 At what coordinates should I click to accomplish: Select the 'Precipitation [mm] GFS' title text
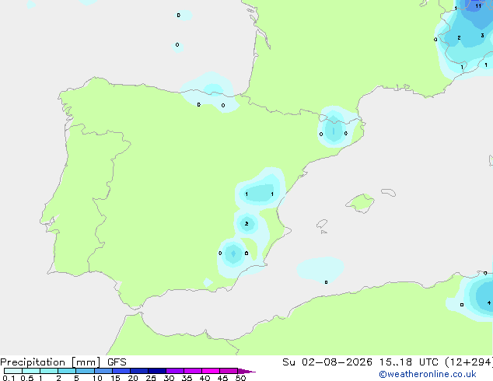click(x=63, y=362)
